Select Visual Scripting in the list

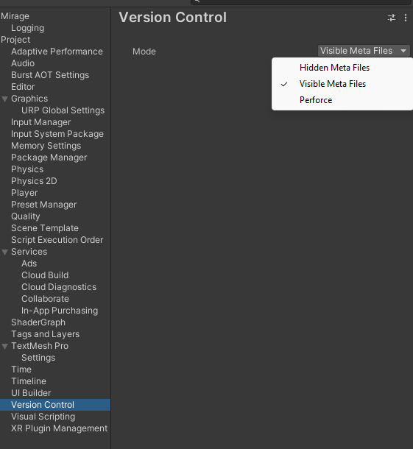tap(43, 417)
